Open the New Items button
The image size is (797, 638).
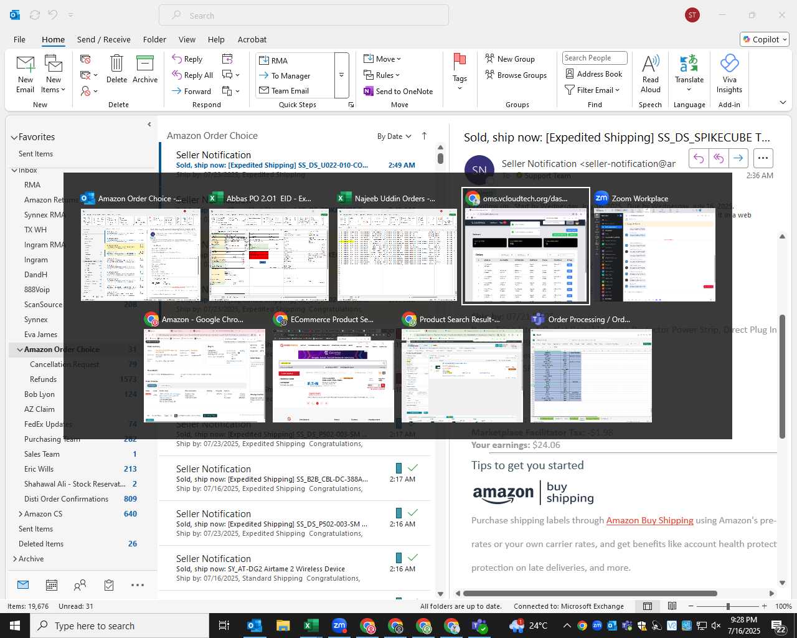pyautogui.click(x=53, y=74)
